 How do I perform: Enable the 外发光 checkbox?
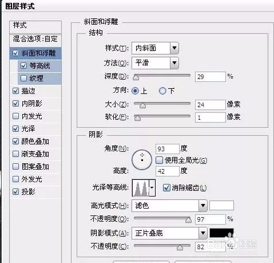(15, 179)
